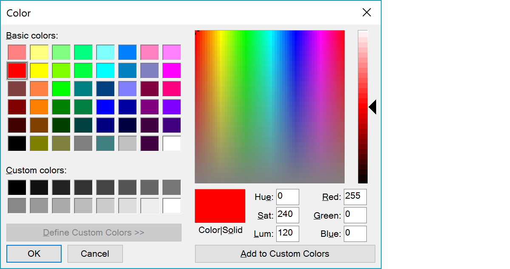The height and width of the screenshot is (269, 510).
Task: Click the Lum value field
Action: pos(287,233)
